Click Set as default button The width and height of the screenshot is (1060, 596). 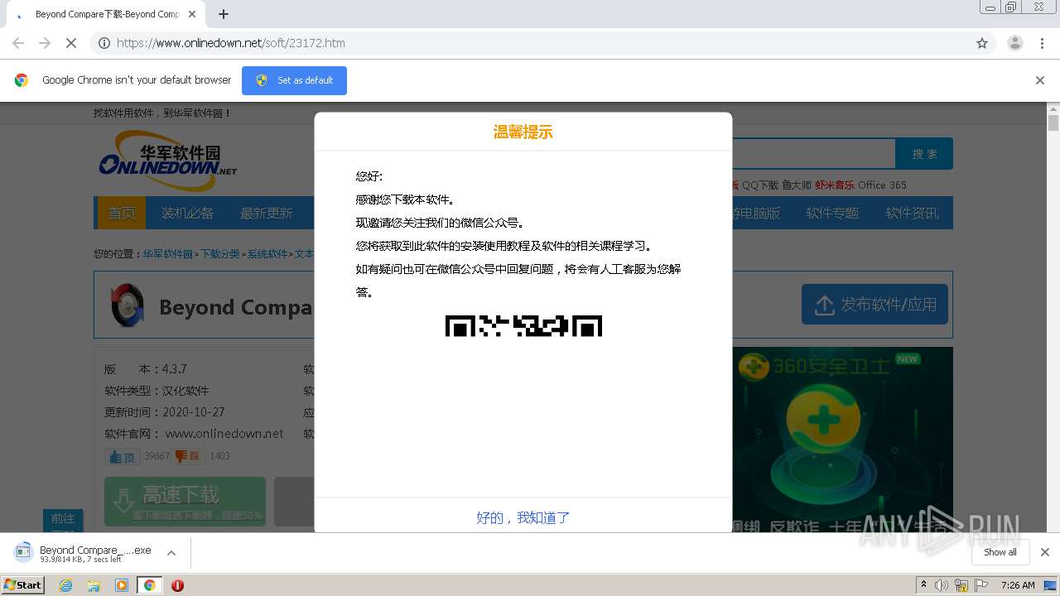(294, 80)
